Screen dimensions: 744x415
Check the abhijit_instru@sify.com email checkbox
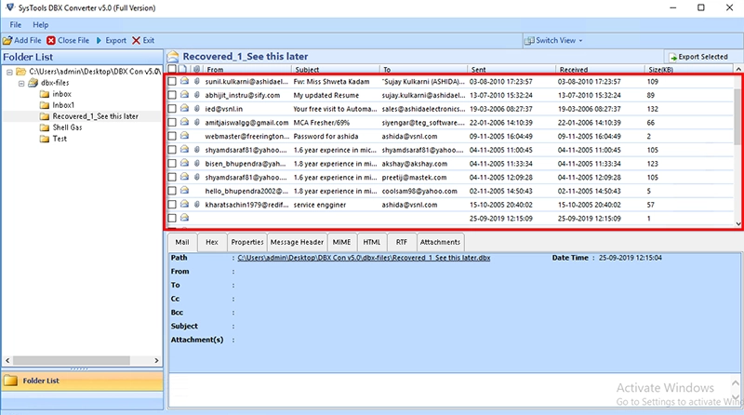coord(172,95)
